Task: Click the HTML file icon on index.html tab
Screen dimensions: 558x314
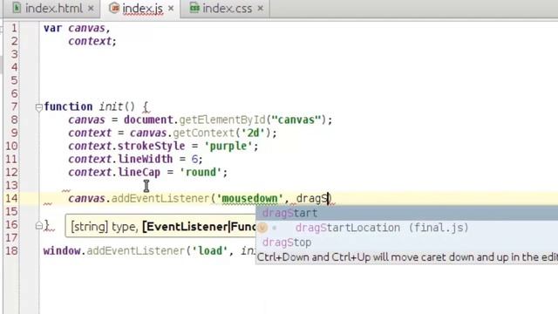Action: tap(17, 8)
